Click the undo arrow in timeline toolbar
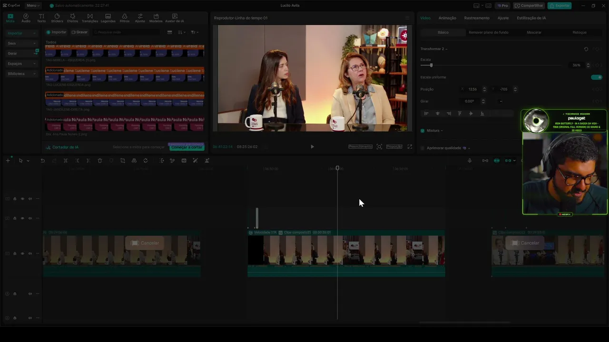 click(x=42, y=161)
